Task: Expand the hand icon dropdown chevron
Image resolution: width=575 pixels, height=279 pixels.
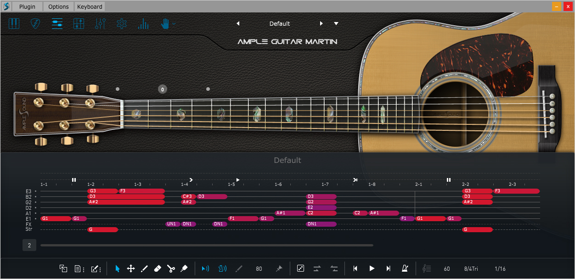Action: (174, 23)
